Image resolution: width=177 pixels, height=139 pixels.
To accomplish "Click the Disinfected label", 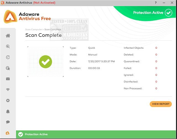I will tap(131, 82).
